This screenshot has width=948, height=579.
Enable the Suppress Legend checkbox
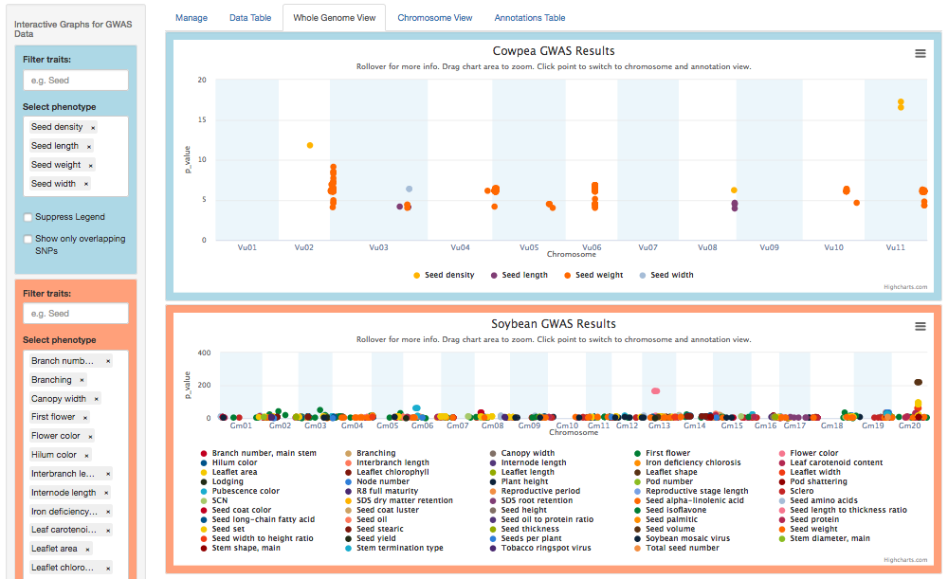point(27,217)
